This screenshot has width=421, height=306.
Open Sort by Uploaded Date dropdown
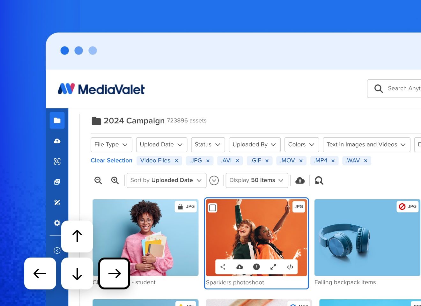click(x=166, y=180)
